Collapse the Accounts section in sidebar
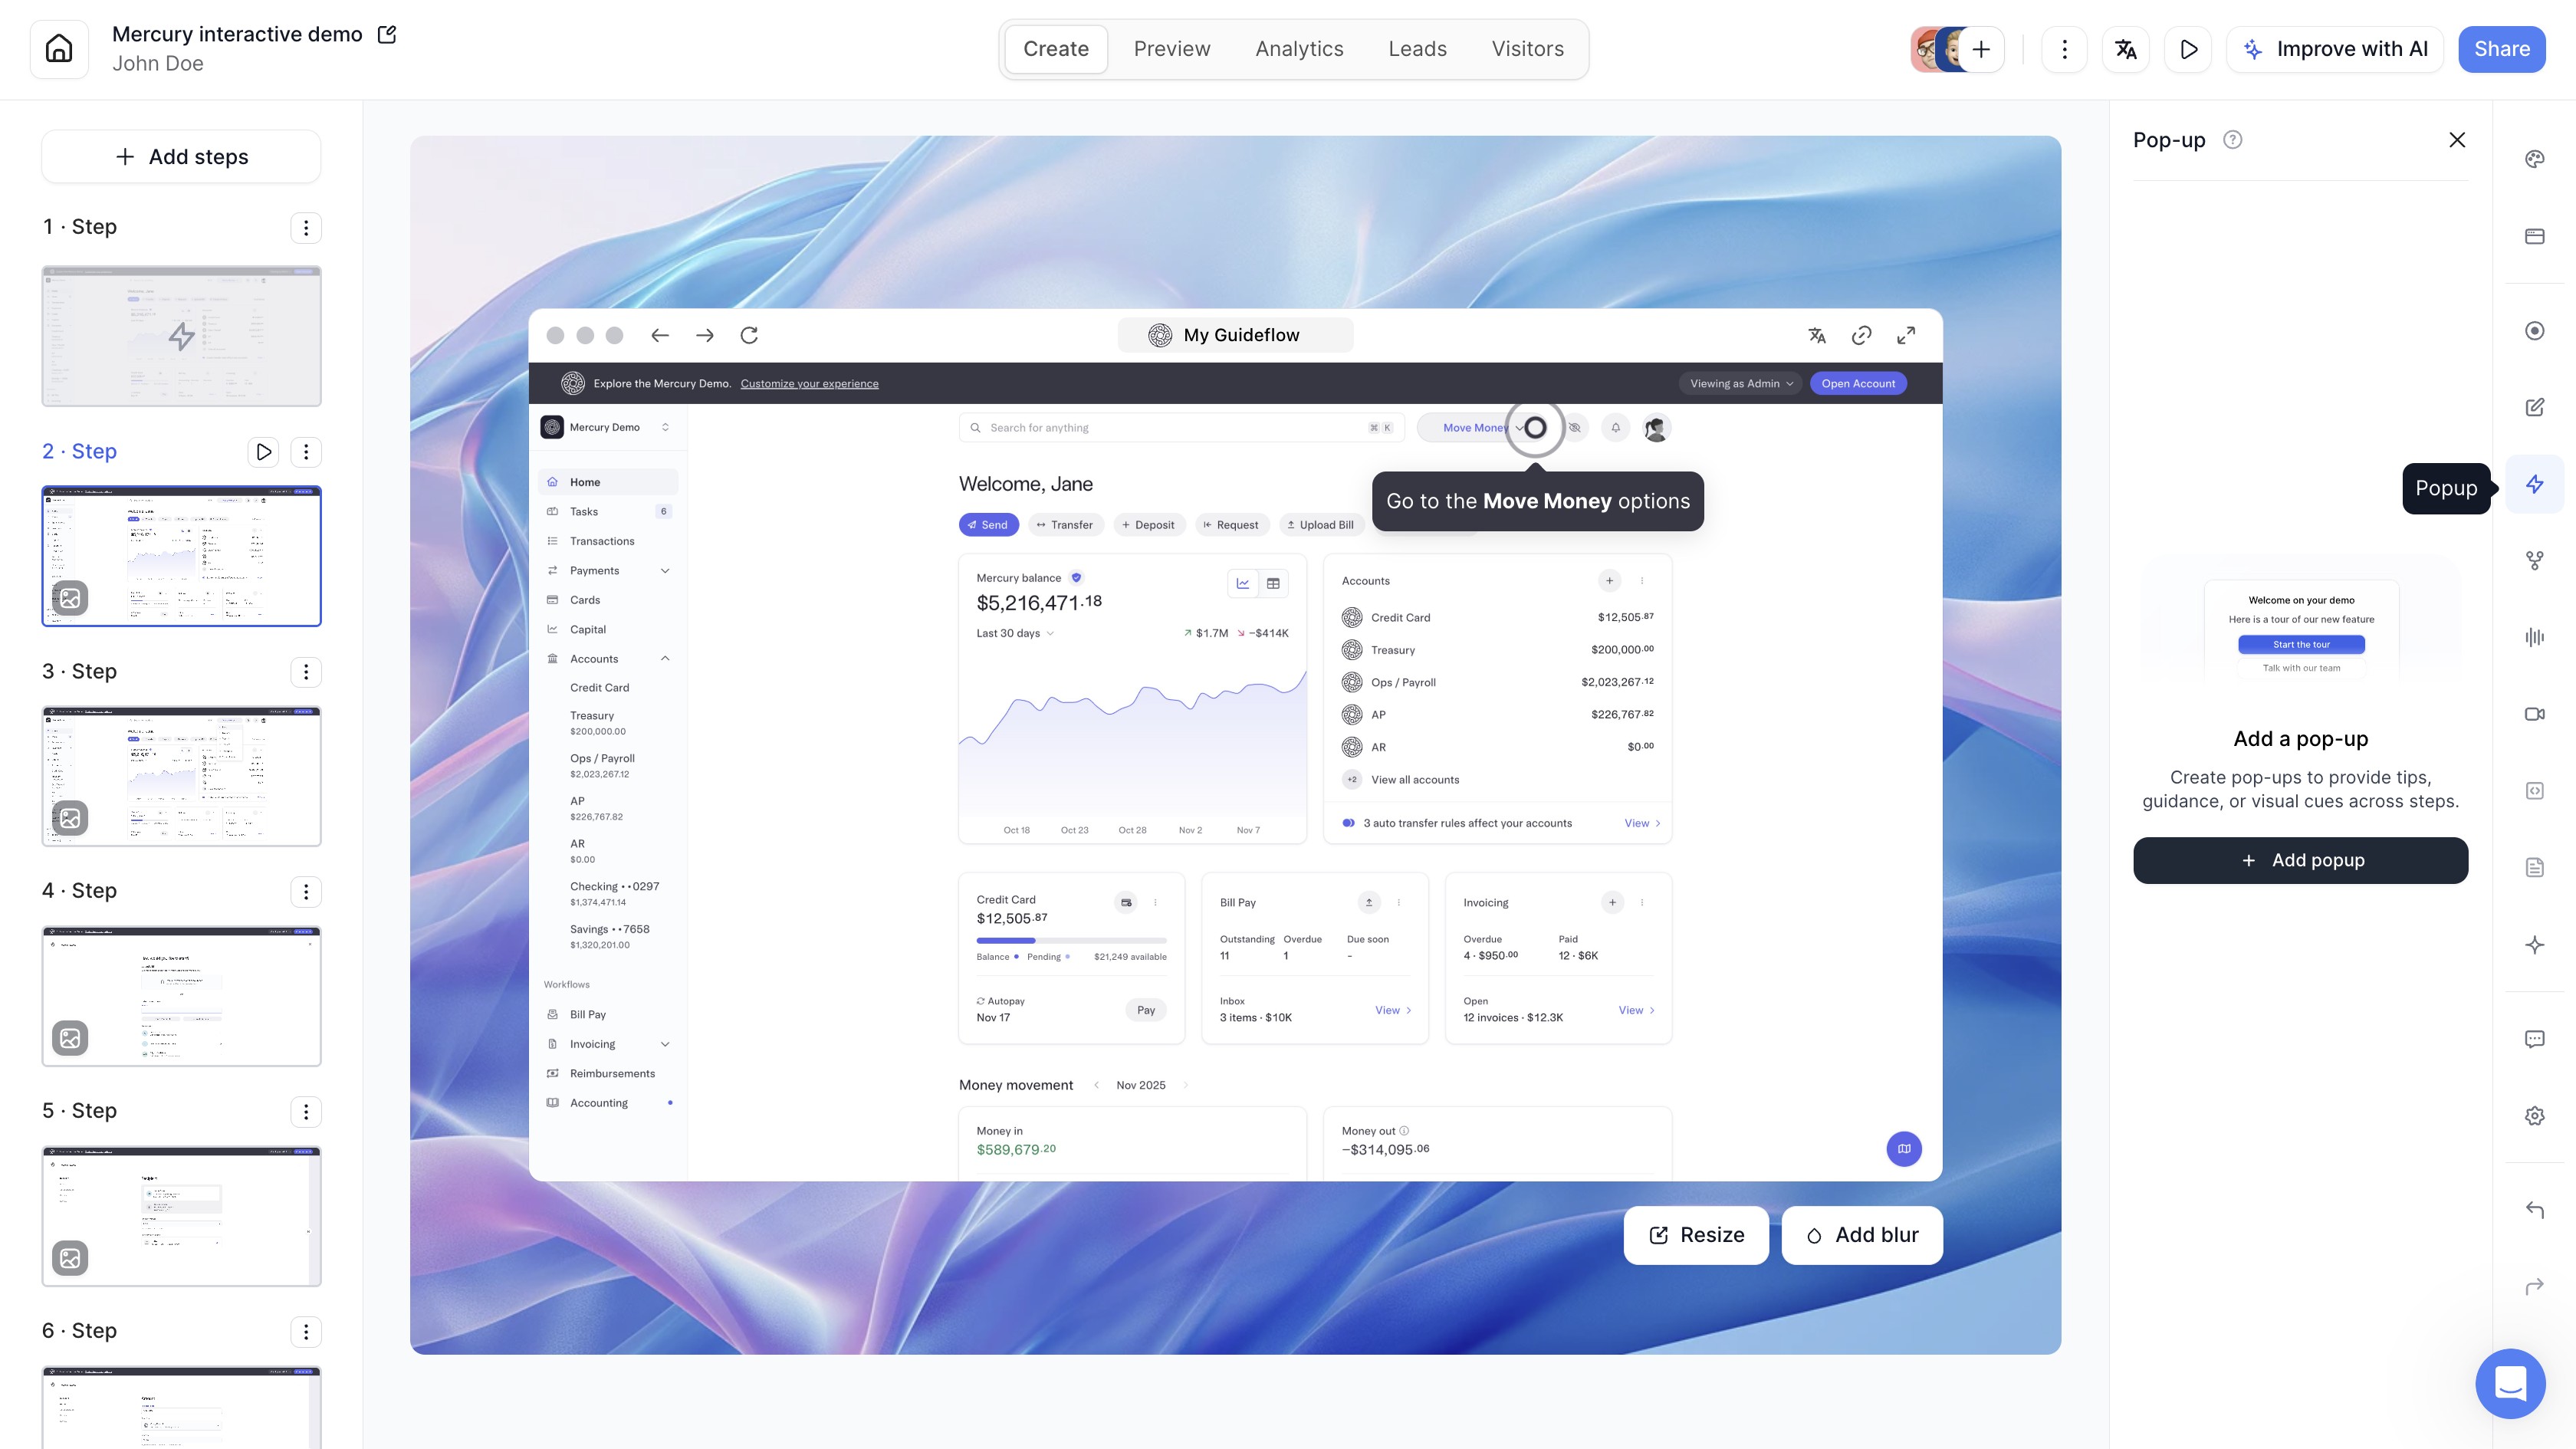The width and height of the screenshot is (2576, 1449). (665, 659)
